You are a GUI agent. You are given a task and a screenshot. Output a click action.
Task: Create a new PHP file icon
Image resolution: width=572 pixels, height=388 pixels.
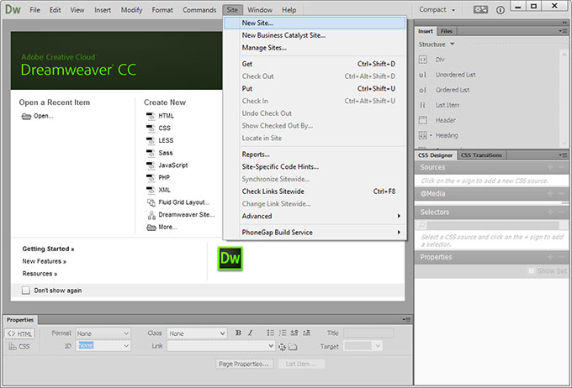click(x=151, y=177)
